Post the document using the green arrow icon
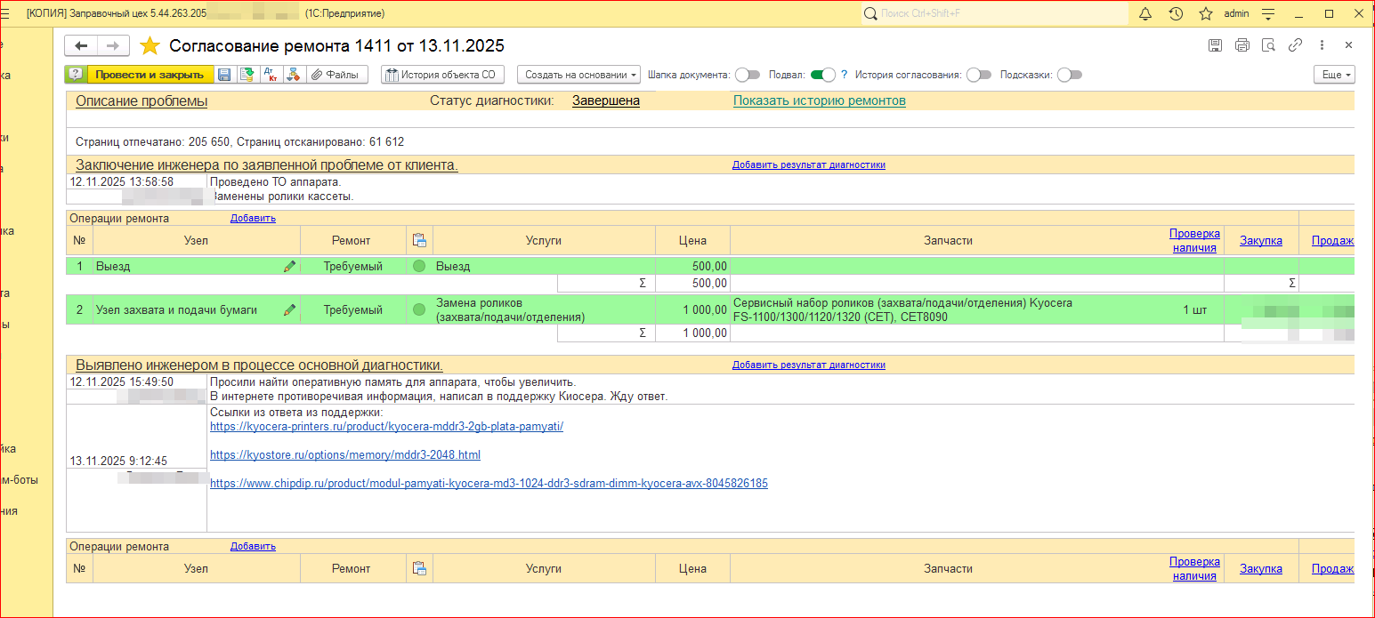The height and width of the screenshot is (618, 1375). [247, 75]
